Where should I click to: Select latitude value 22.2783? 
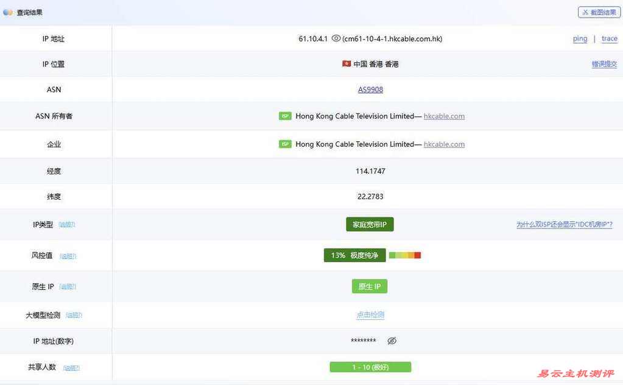[370, 196]
